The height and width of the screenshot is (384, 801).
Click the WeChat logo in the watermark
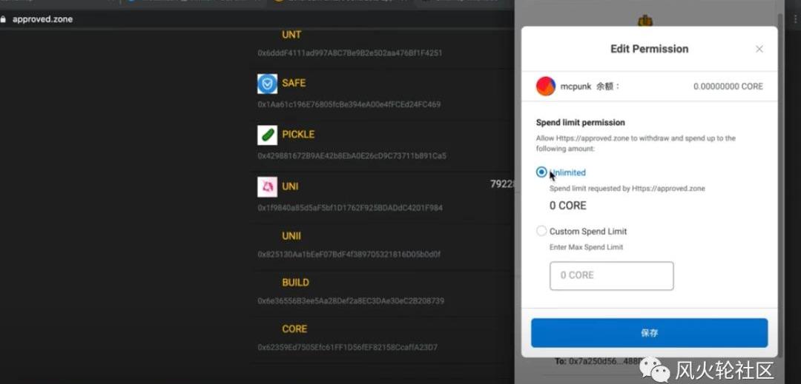pos(654,368)
